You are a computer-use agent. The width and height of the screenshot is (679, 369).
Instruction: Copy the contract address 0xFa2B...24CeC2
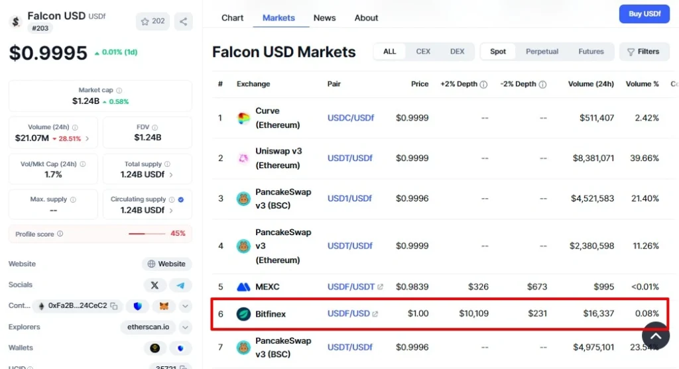click(114, 306)
